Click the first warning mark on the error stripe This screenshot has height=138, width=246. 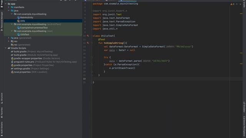coord(241,14)
